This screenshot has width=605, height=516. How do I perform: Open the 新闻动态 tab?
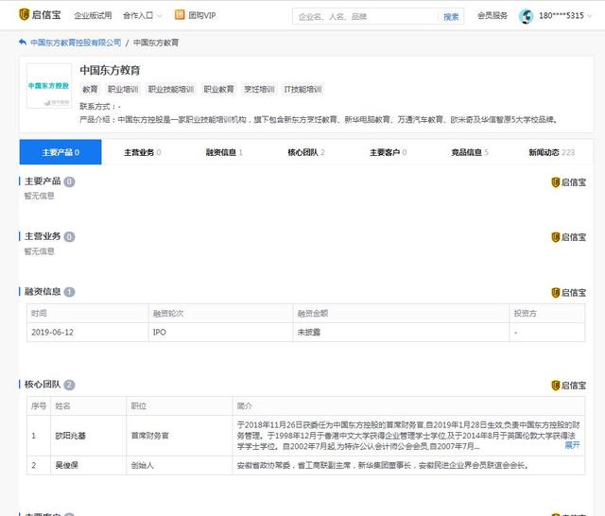(551, 152)
